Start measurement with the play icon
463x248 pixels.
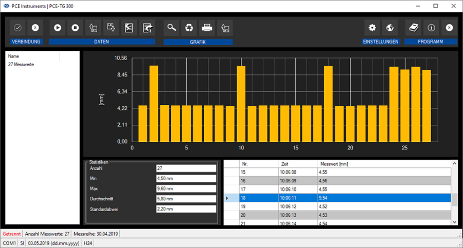pyautogui.click(x=58, y=28)
